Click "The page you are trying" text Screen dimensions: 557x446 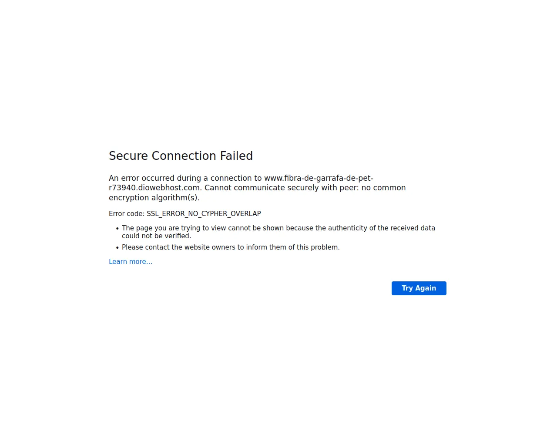click(x=161, y=228)
